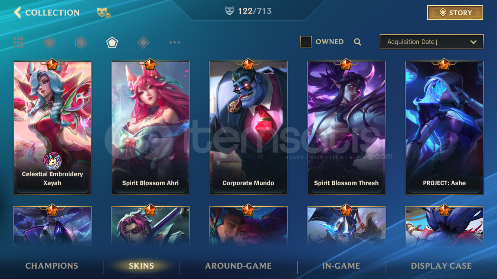Filter by diamond rarity icon
This screenshot has height=279, width=497.
pyautogui.click(x=143, y=42)
